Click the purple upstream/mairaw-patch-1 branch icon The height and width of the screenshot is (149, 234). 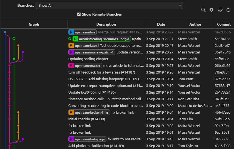click(71, 52)
